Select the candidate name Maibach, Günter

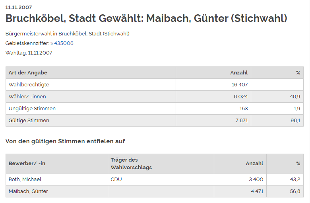pyautogui.click(x=28, y=191)
